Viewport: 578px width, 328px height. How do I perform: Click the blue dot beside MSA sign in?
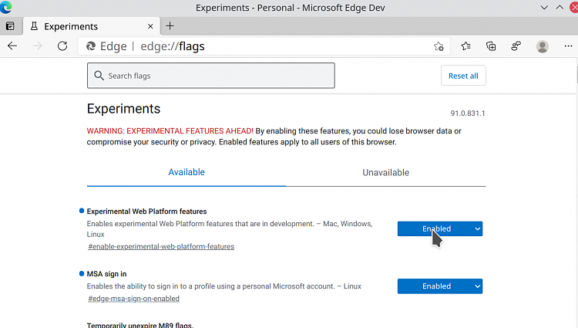click(82, 273)
